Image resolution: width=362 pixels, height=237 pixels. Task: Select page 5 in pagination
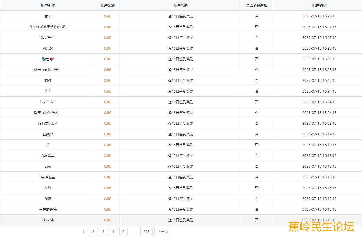(123, 232)
